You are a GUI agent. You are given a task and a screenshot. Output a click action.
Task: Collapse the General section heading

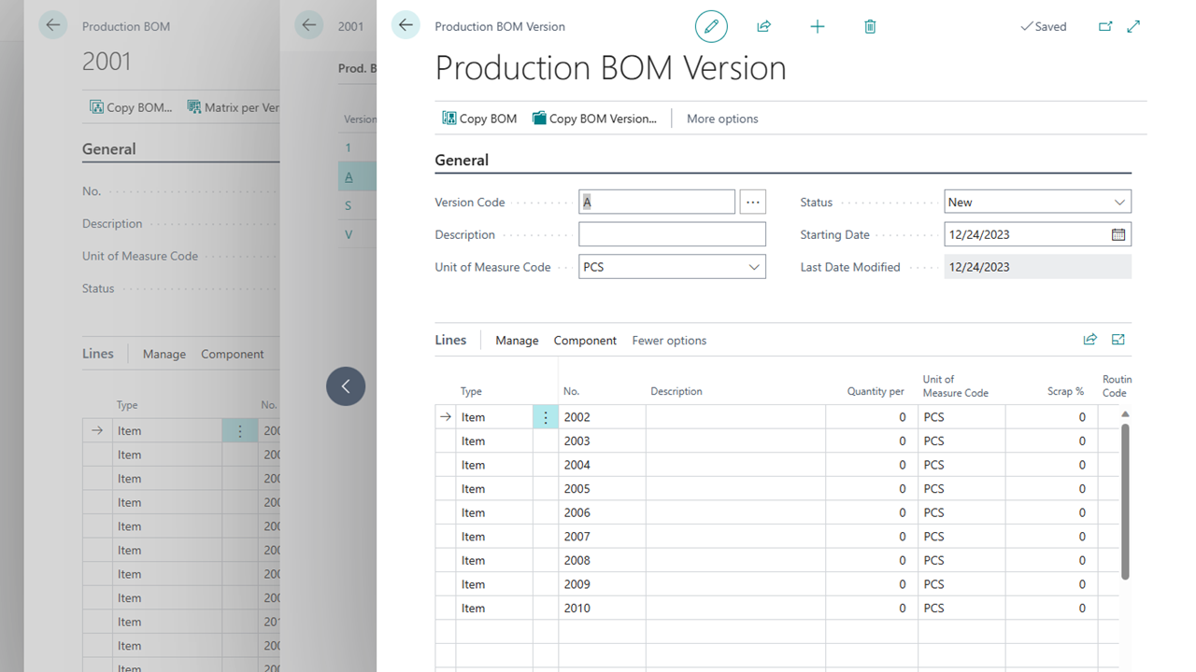click(x=462, y=160)
